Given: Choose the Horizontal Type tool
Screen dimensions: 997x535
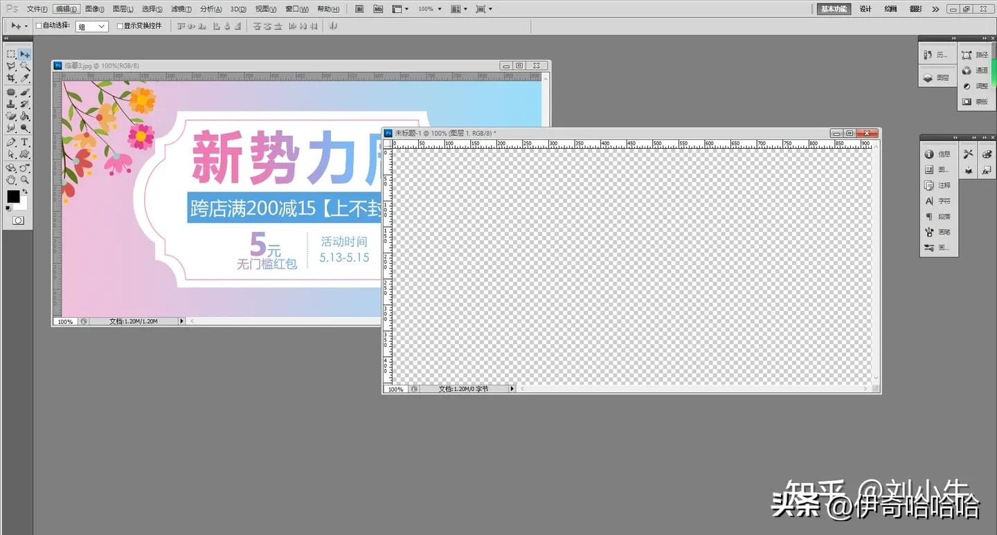Looking at the screenshot, I should click(x=26, y=140).
